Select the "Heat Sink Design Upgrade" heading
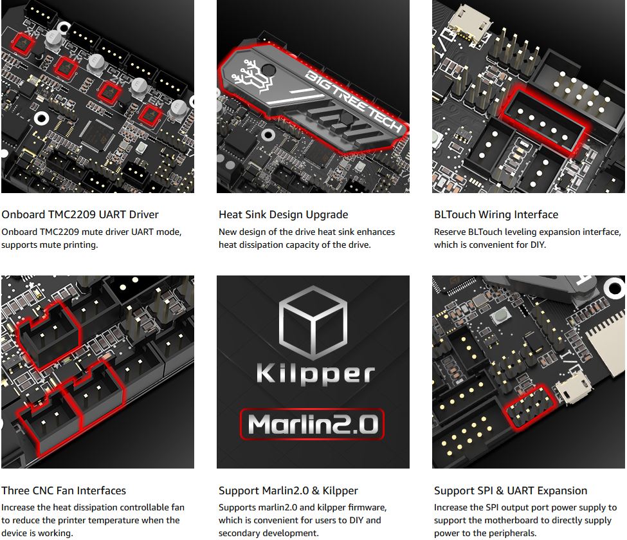The width and height of the screenshot is (627, 540). 283,214
